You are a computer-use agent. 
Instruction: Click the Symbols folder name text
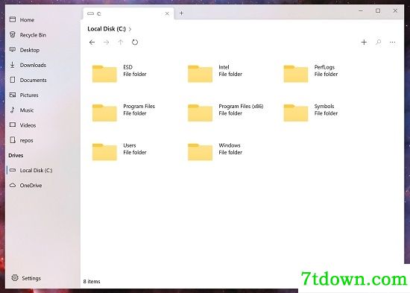coord(324,106)
